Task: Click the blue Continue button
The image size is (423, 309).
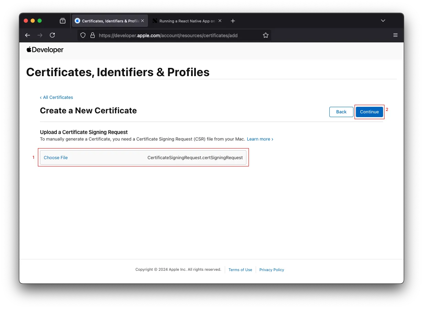Action: click(369, 112)
